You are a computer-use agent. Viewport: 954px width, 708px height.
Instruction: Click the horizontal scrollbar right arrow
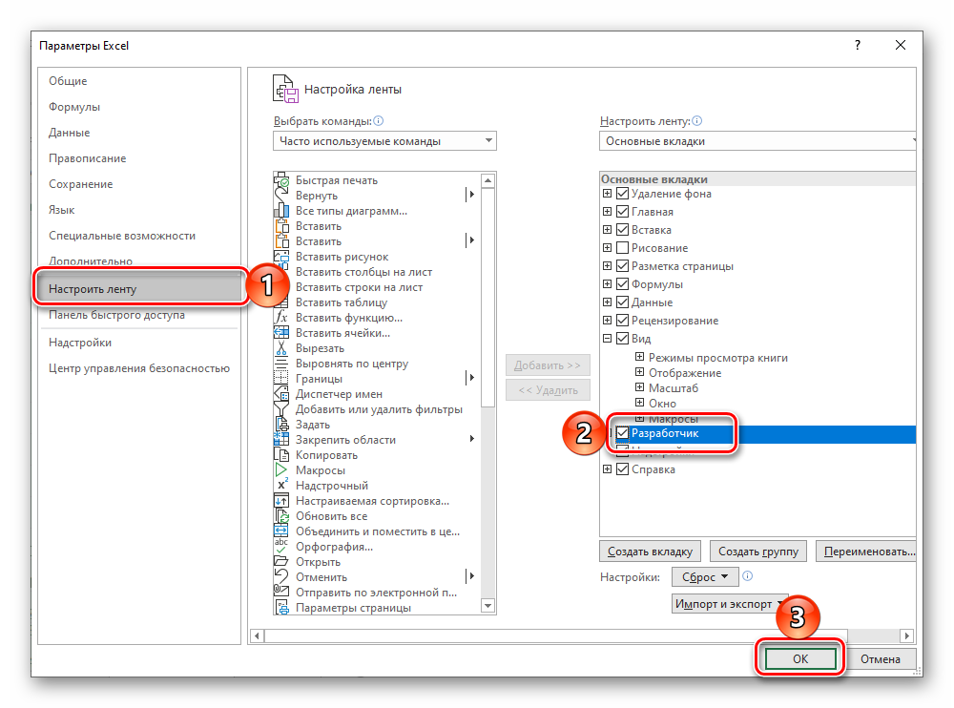(x=907, y=635)
